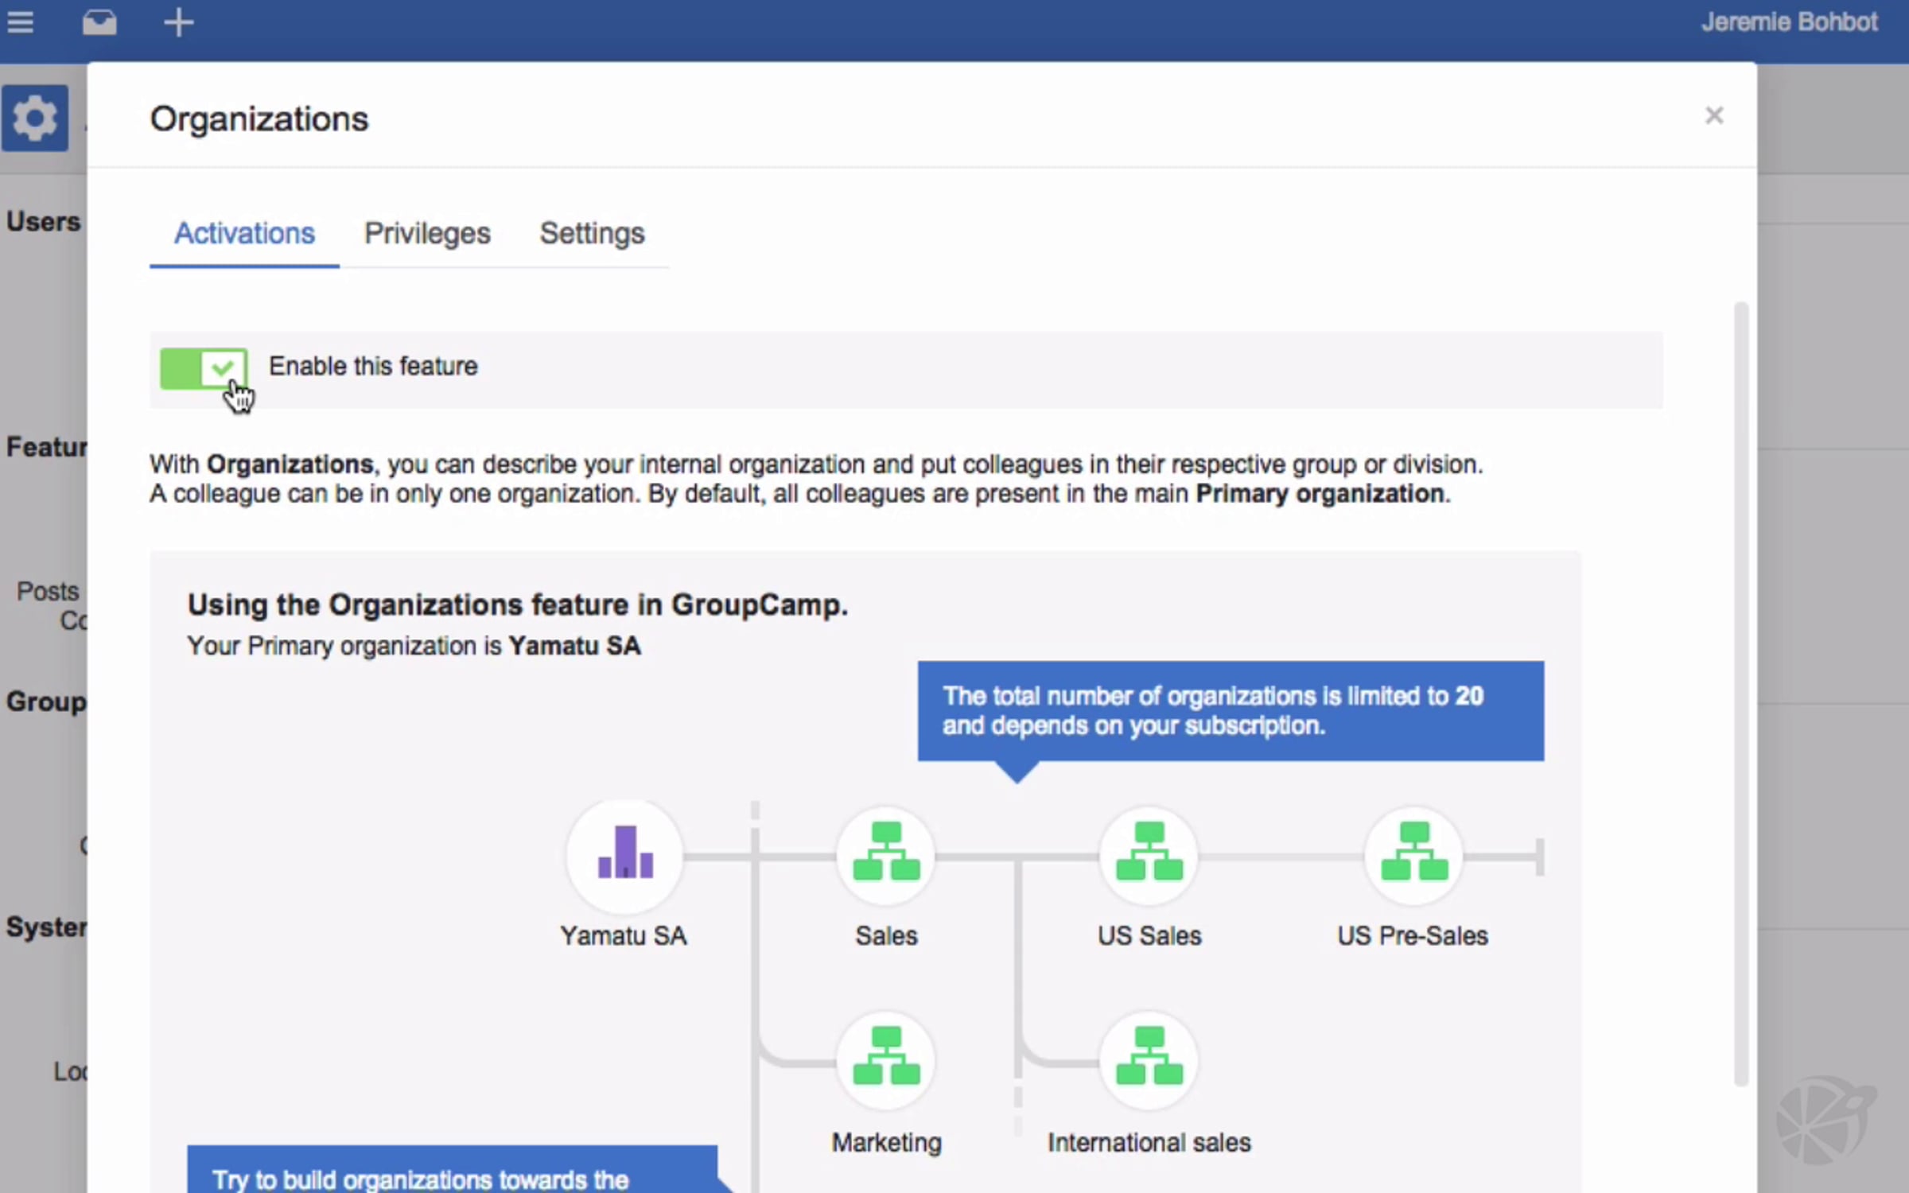Select the Sales organization icon
Viewport: 1909px width, 1193px height.
pyautogui.click(x=886, y=855)
